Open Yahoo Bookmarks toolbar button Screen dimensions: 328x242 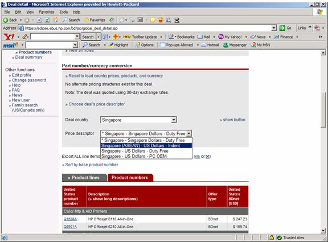[x=182, y=37]
